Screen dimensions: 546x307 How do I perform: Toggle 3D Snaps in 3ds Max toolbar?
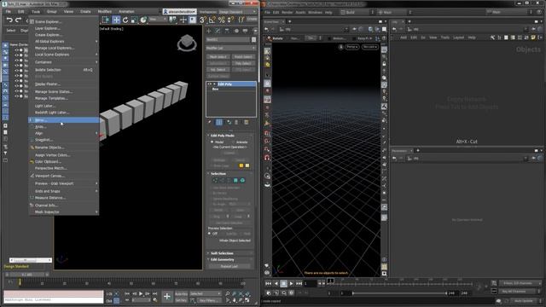[x=203, y=20]
